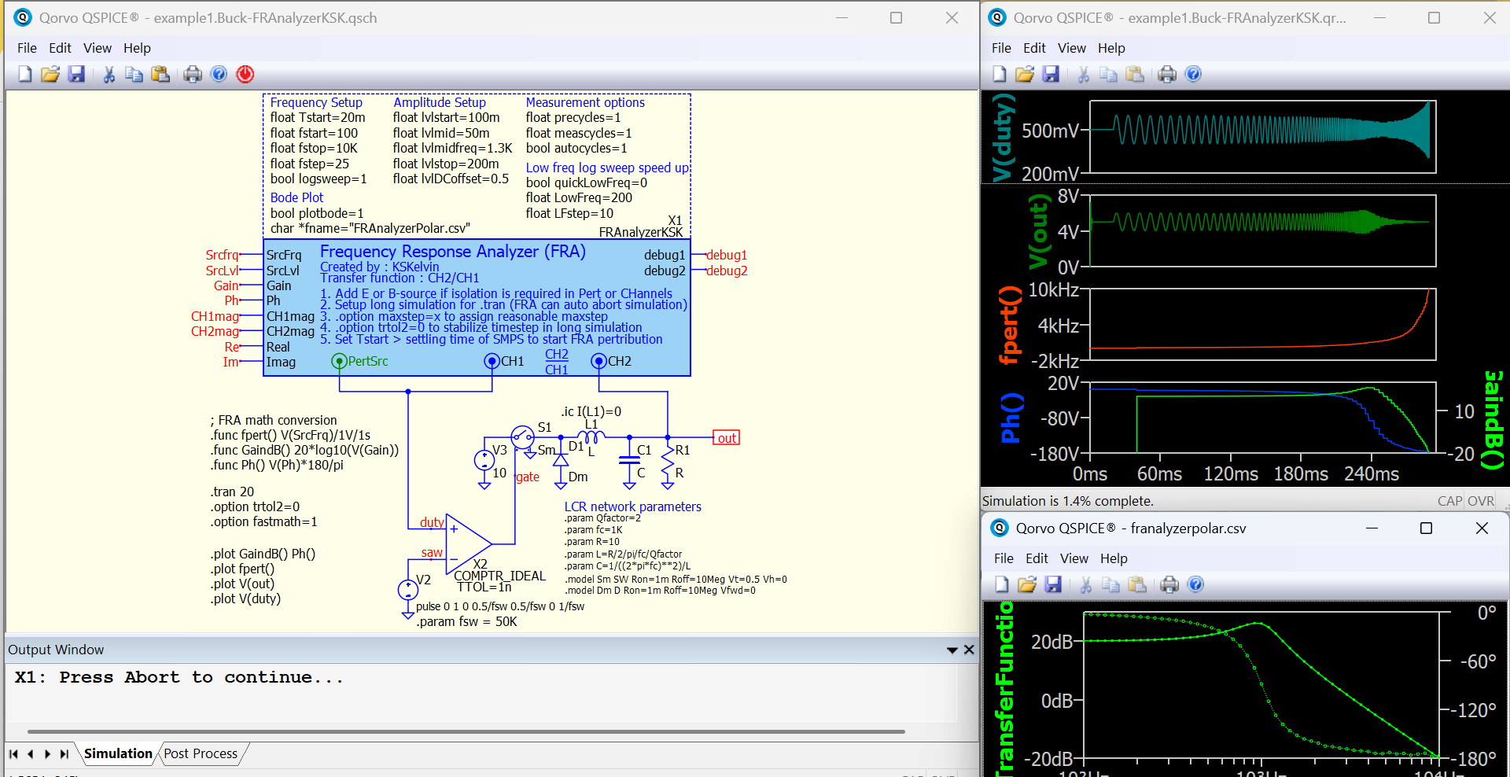Image resolution: width=1510 pixels, height=777 pixels.
Task: Click New file icon in schematic window
Action: click(25, 74)
